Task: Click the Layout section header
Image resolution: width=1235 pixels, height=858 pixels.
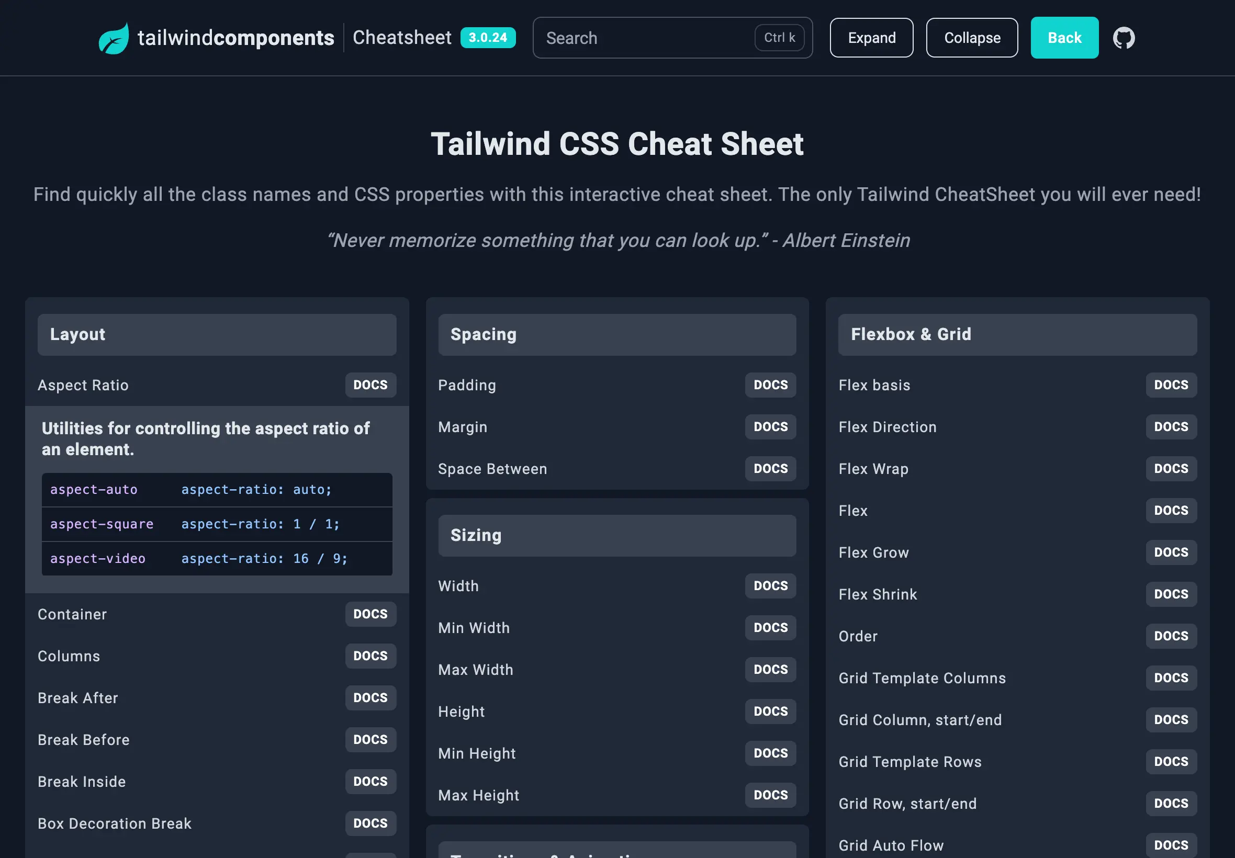Action: [217, 334]
